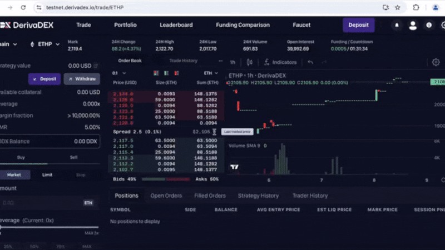Click the purple Deposit button in header
This screenshot has height=250, width=445.
[x=358, y=25]
